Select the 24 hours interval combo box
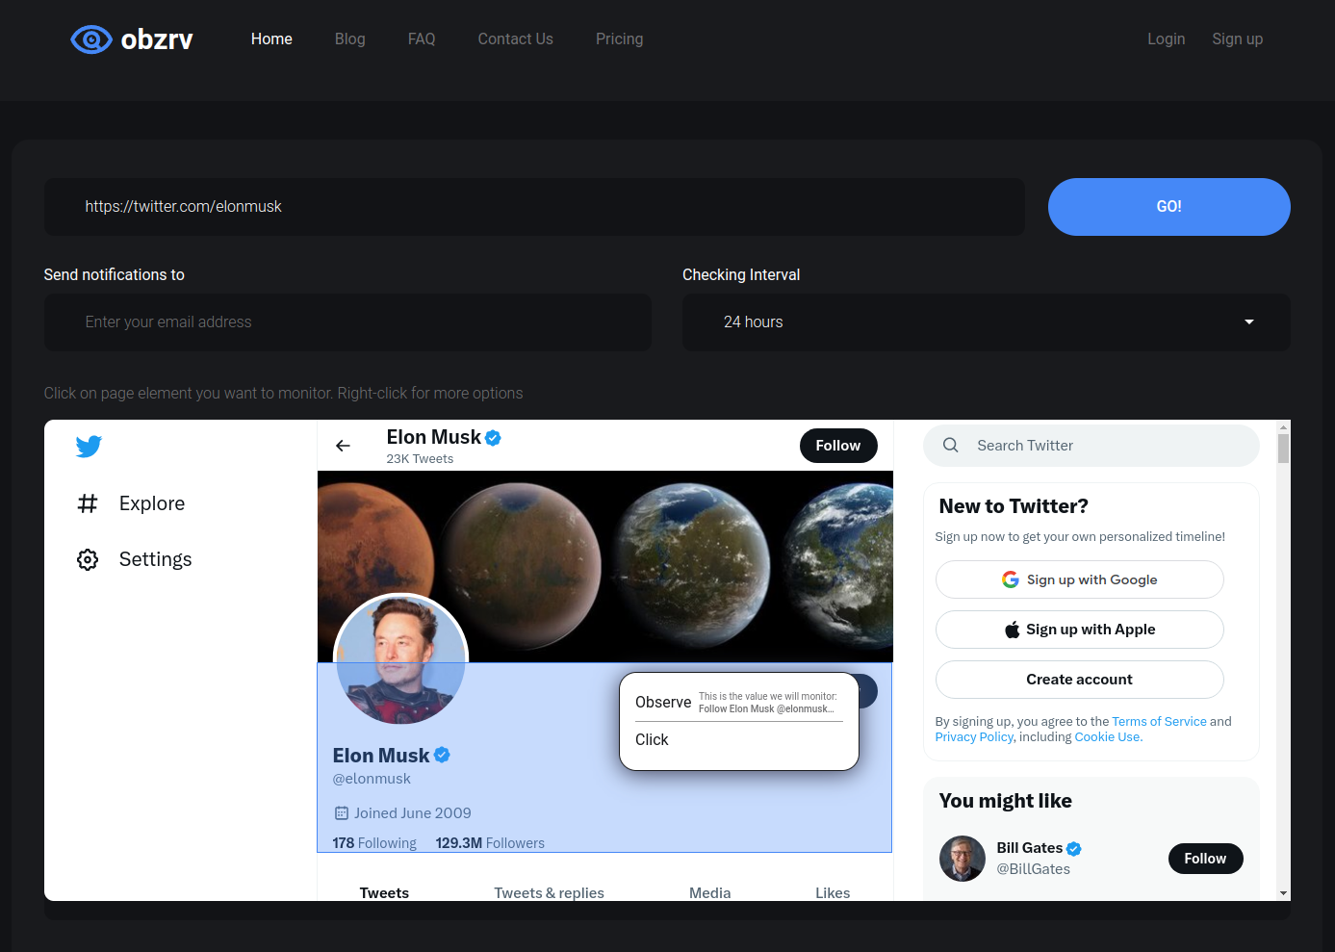The width and height of the screenshot is (1335, 952). [987, 322]
